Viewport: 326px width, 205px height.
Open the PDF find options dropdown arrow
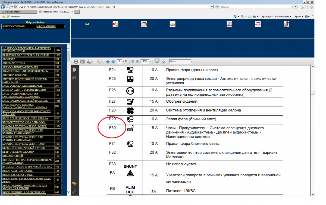pyautogui.click(x=192, y=61)
